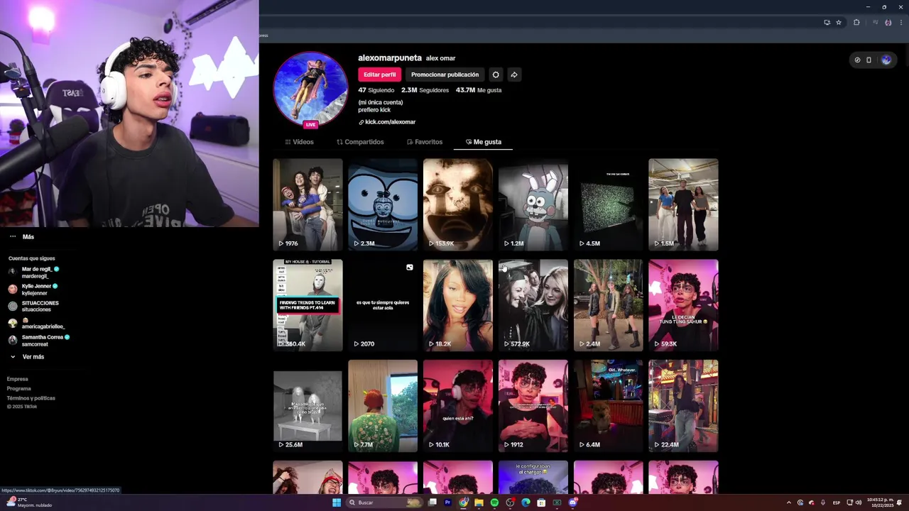
Task: Open the liked video with 1.2M views
Action: pyautogui.click(x=533, y=204)
